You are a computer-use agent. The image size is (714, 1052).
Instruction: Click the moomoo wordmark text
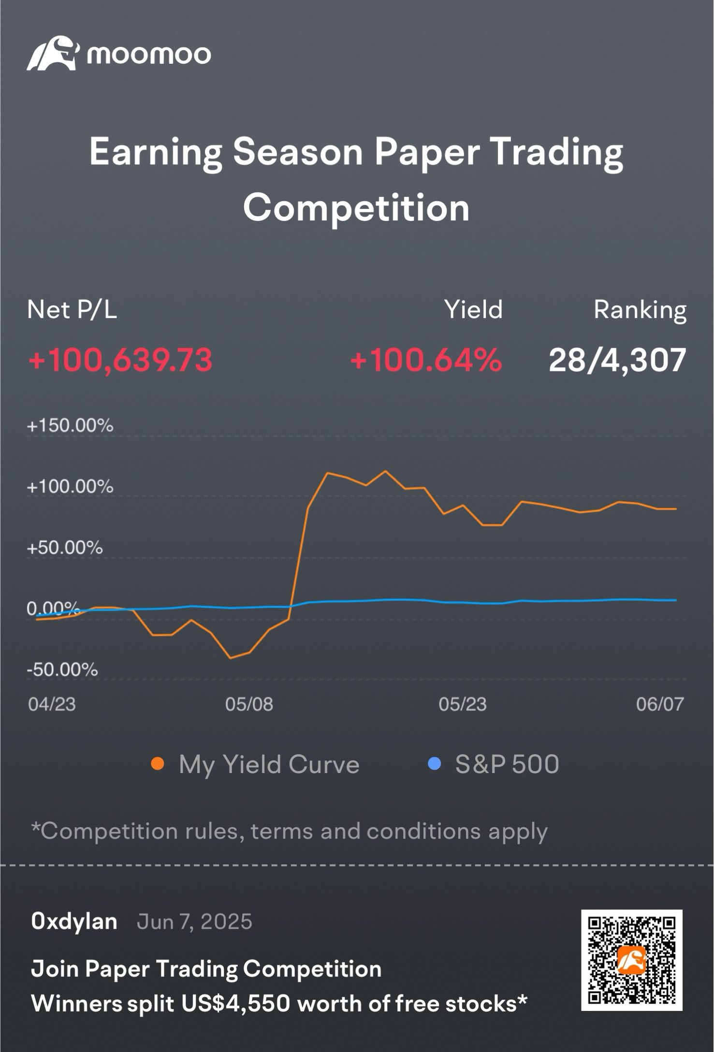(x=149, y=55)
